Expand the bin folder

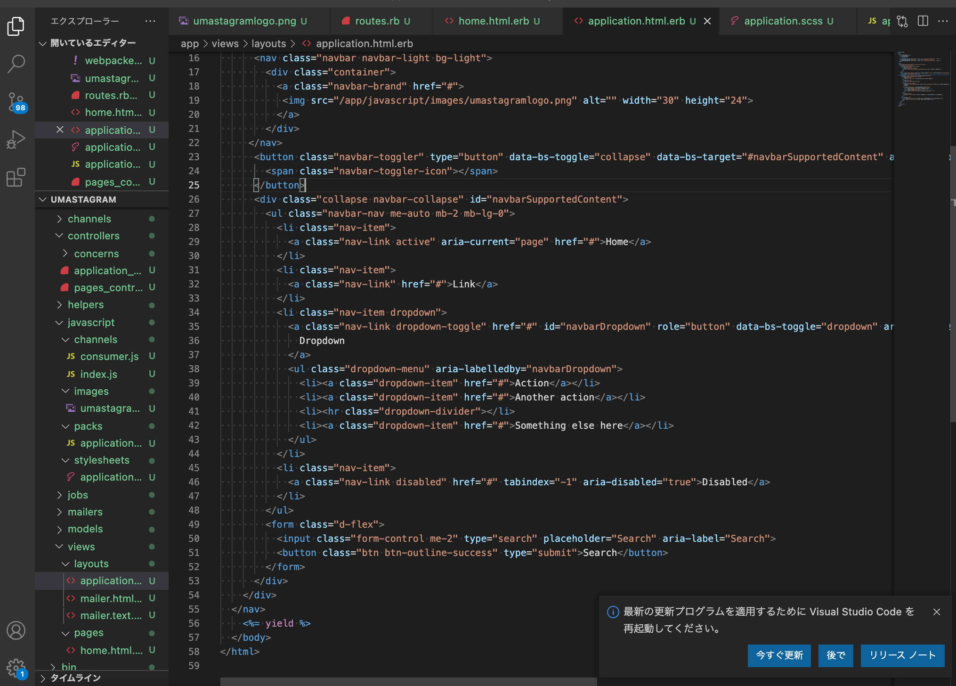[102, 667]
